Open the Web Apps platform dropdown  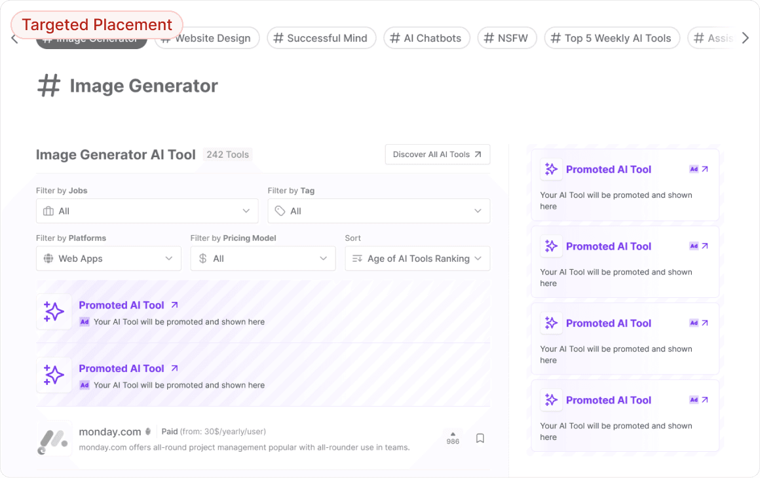pos(109,259)
